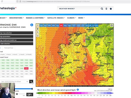Expand the change parameters bar
The width and height of the screenshot is (131, 98).
[17, 36]
